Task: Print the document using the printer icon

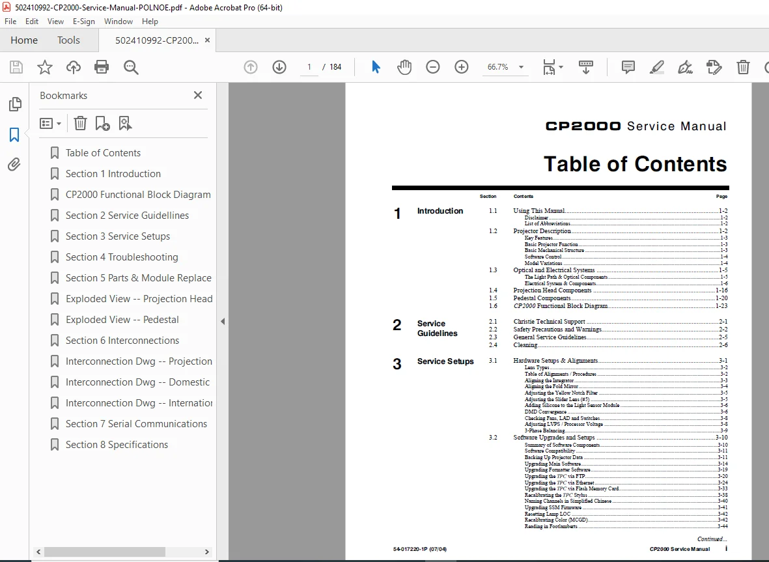Action: (102, 66)
